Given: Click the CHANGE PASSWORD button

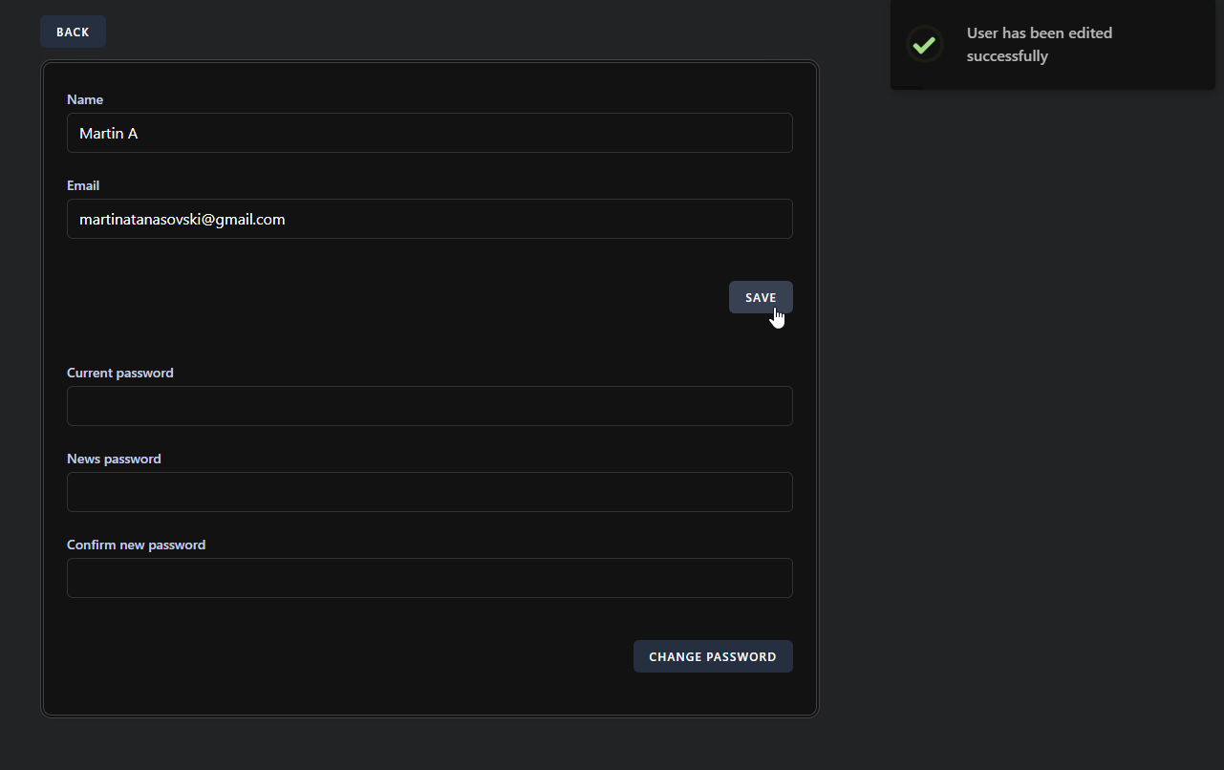Looking at the screenshot, I should pos(712,656).
